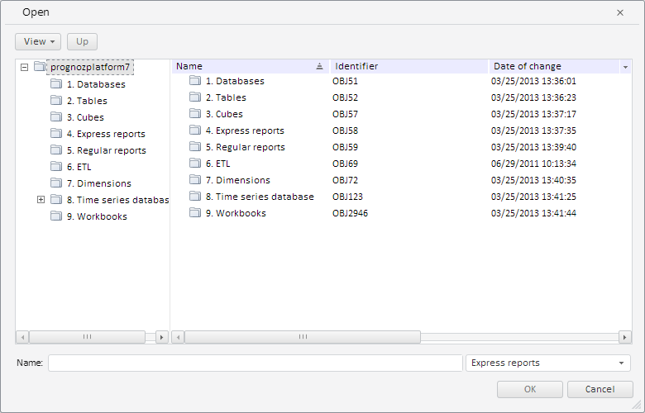
Task: Click the Workbooks folder icon in the tree pane
Action: 56,216
